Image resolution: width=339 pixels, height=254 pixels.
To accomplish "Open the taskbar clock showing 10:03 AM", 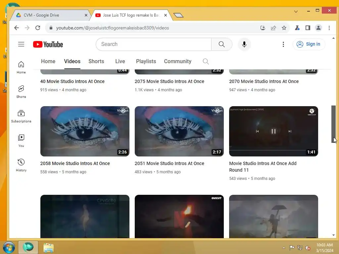I will 324,248.
